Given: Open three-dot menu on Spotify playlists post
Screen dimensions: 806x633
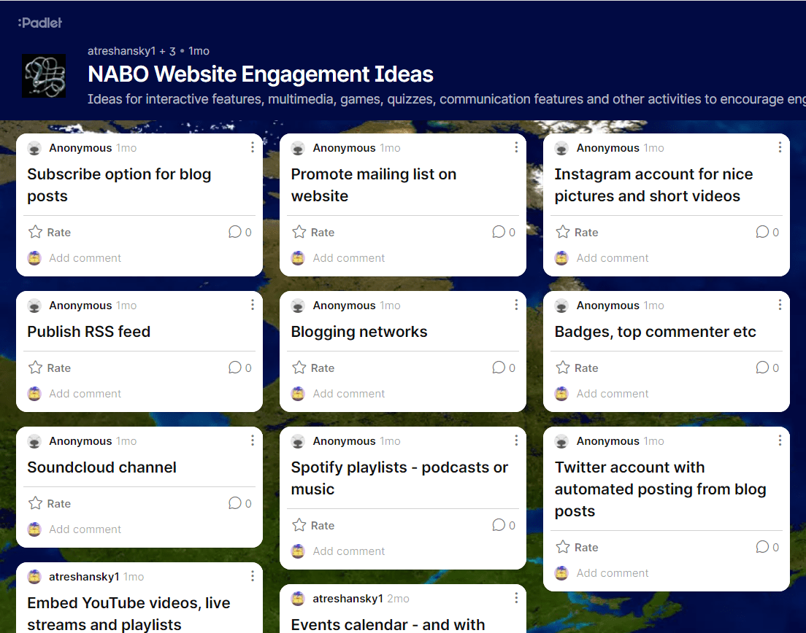Looking at the screenshot, I should tap(516, 440).
